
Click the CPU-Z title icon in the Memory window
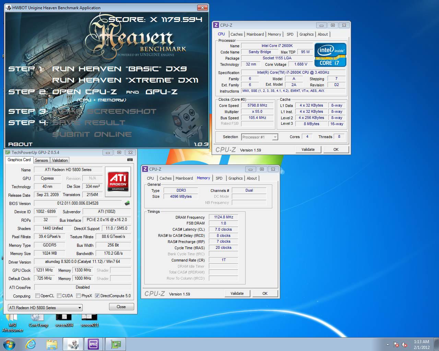(x=145, y=169)
